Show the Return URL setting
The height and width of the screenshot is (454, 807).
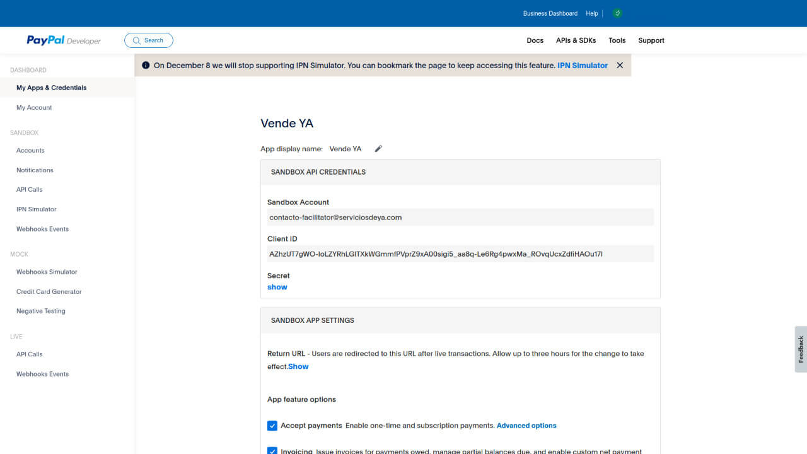coord(298,366)
